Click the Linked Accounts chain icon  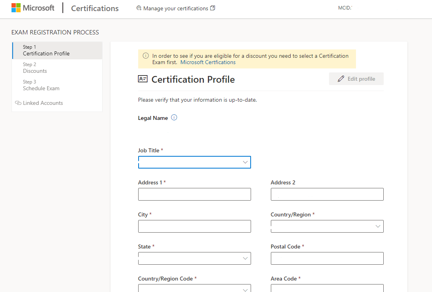(x=18, y=103)
